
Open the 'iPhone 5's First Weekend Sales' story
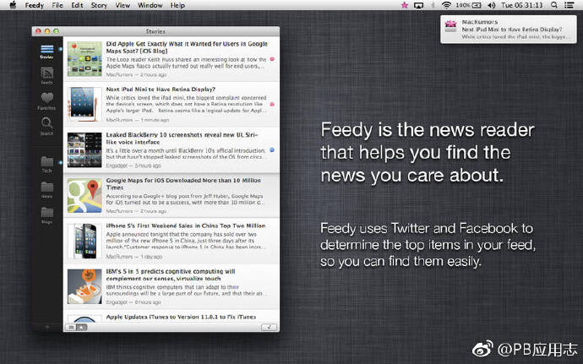coord(172,242)
